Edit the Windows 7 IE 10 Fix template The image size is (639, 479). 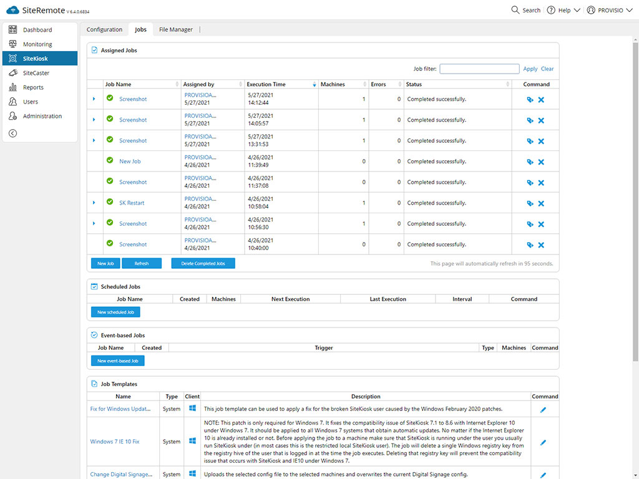point(543,442)
